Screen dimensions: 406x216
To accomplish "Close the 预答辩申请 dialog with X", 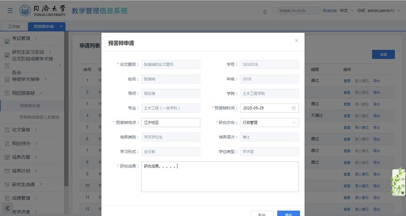I will pos(296,40).
